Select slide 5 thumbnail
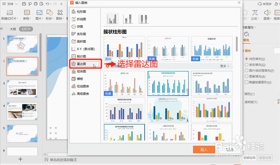The image size is (280, 165). coord(22,134)
